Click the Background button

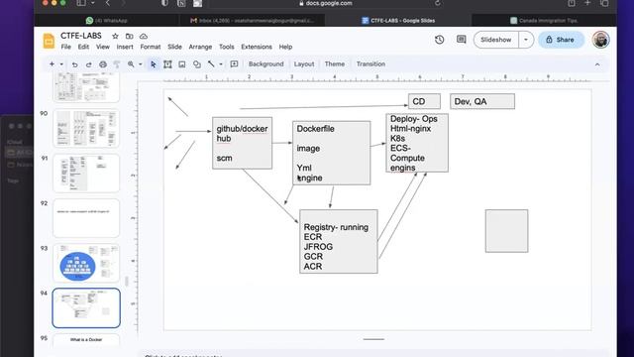266,63
